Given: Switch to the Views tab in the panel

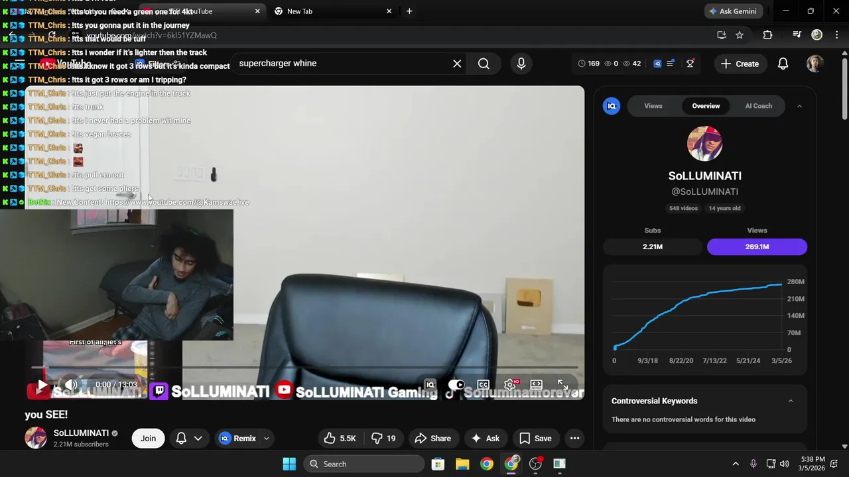Looking at the screenshot, I should point(653,106).
